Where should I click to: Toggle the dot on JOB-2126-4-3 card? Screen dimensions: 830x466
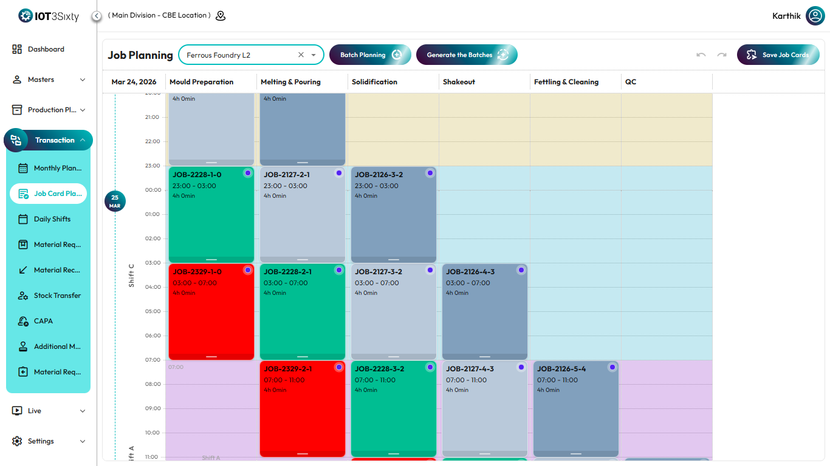[x=521, y=270]
